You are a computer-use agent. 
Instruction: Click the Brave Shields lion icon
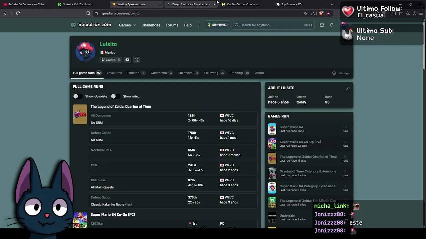click(321, 13)
